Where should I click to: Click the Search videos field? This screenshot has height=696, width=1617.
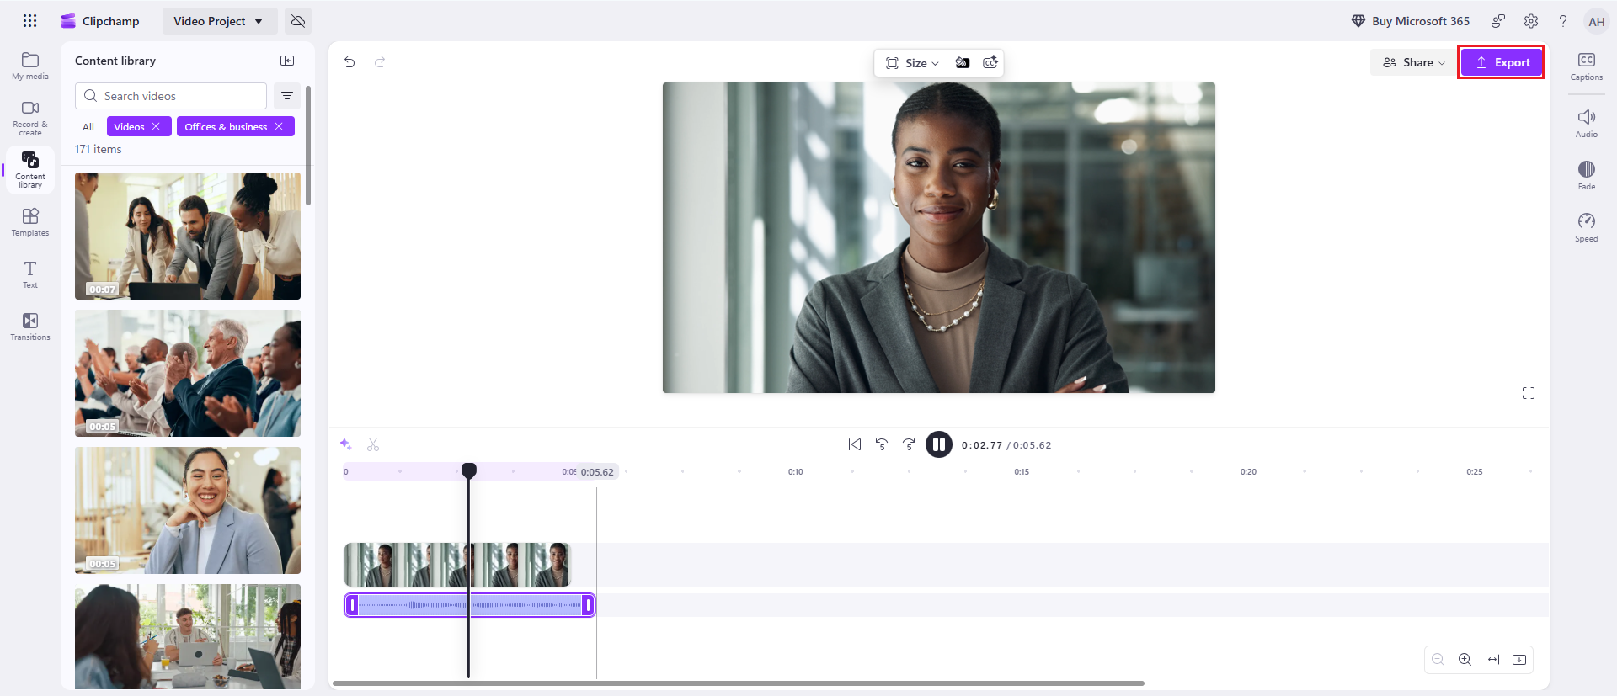point(171,96)
